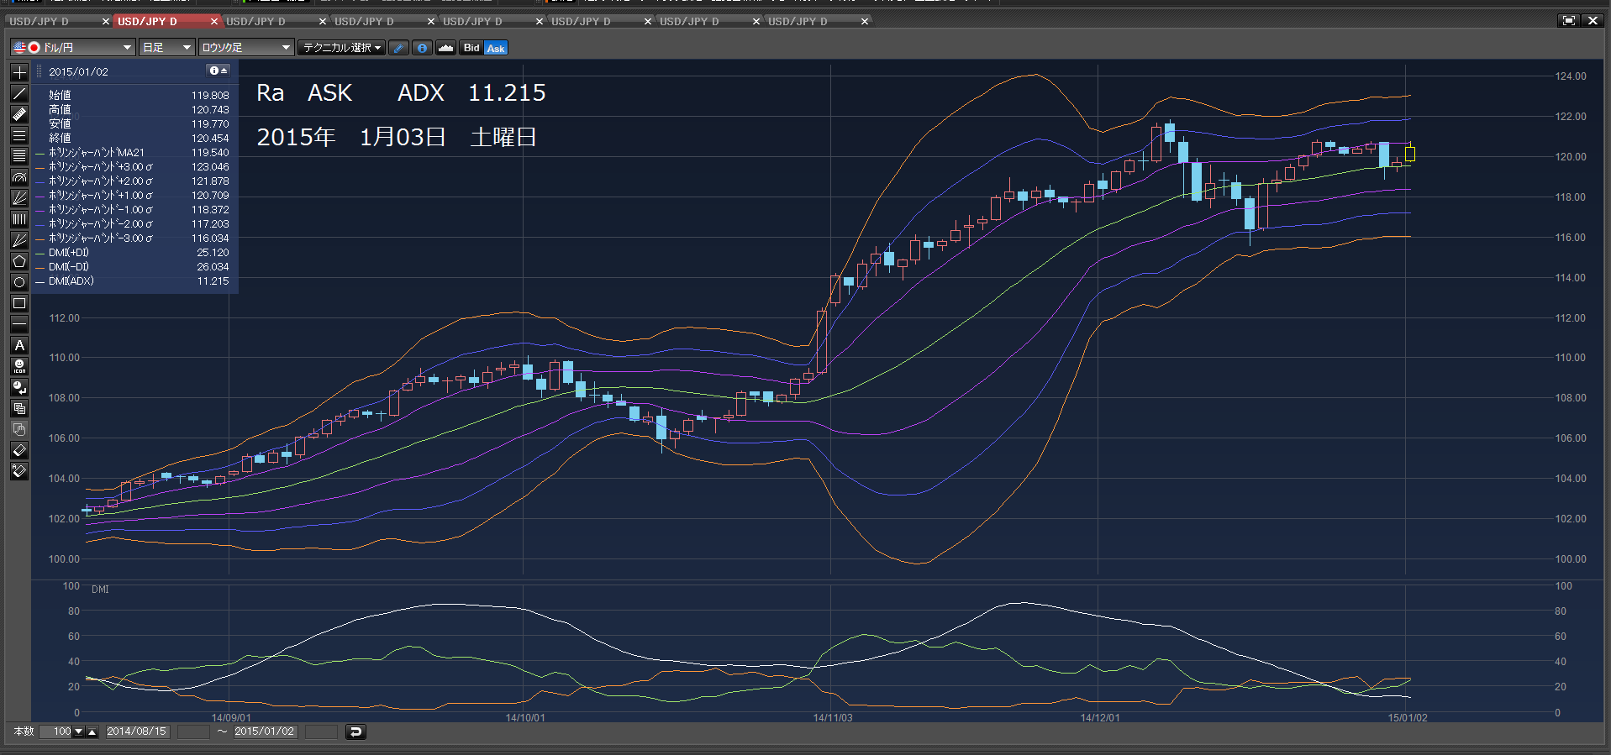
Task: Open the 日足 timeframe dropdown
Action: (x=166, y=48)
